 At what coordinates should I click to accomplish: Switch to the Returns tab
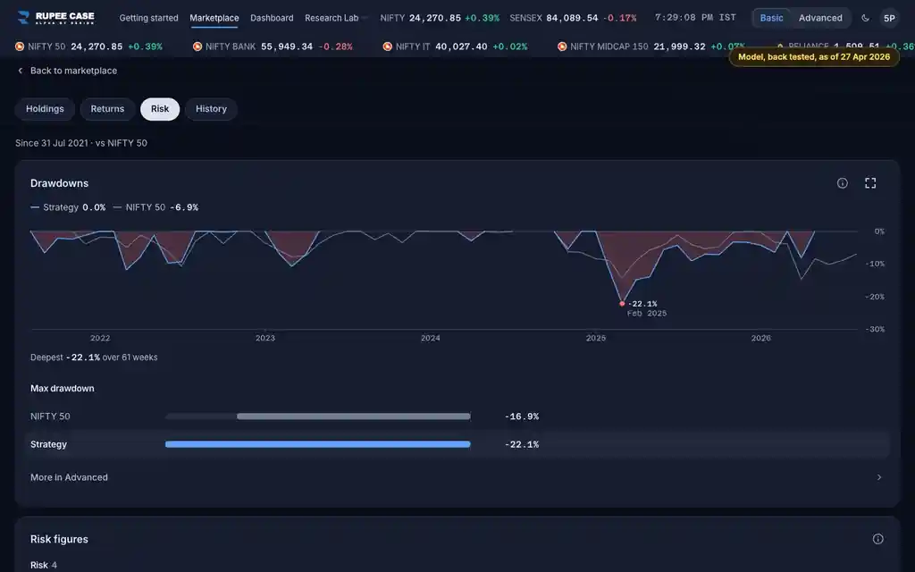pos(107,109)
